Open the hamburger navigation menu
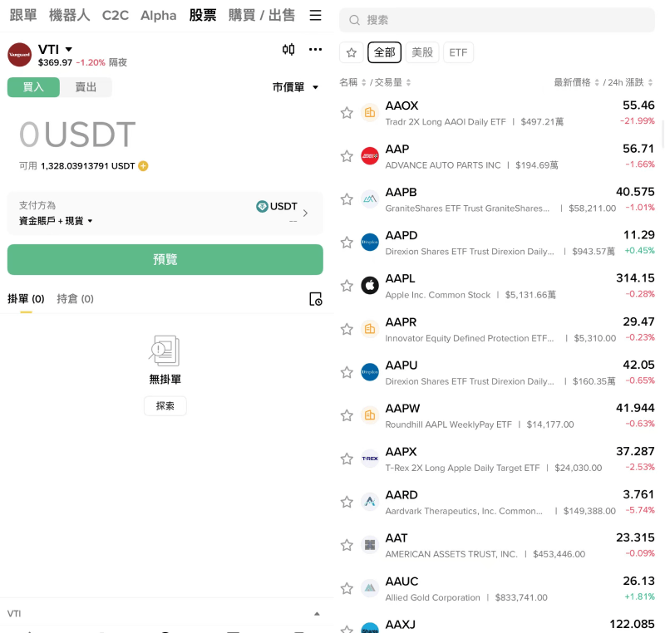Image resolution: width=665 pixels, height=633 pixels. coord(315,16)
